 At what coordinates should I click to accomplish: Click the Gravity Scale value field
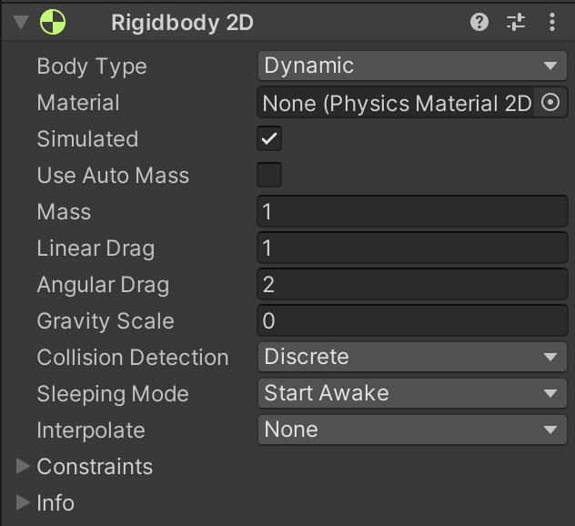(x=412, y=321)
